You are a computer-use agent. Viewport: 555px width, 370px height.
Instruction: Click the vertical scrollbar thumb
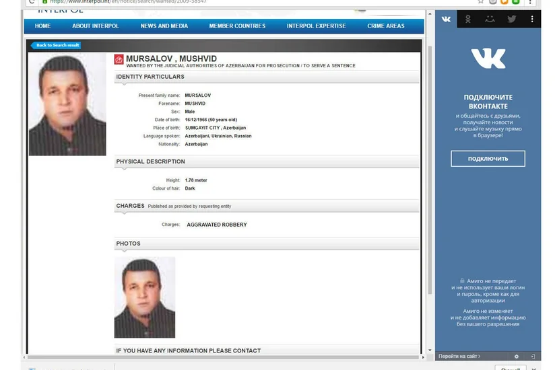pos(430,170)
